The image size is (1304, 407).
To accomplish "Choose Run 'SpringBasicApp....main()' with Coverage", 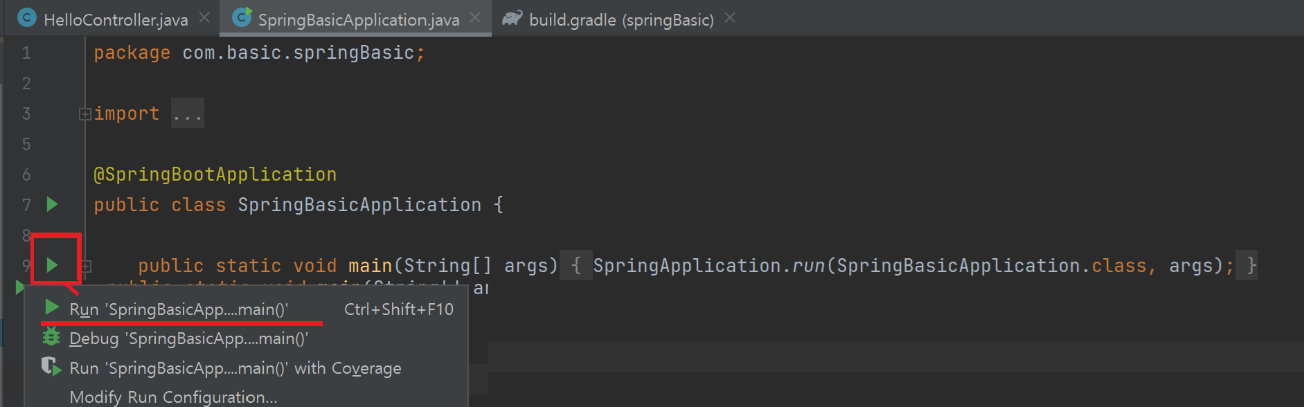I will 246,368.
